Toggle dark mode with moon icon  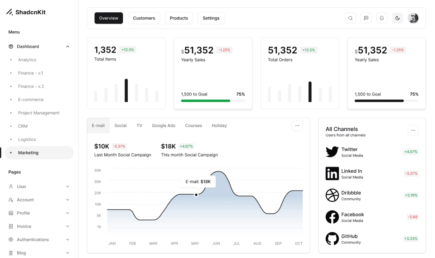[x=397, y=18]
